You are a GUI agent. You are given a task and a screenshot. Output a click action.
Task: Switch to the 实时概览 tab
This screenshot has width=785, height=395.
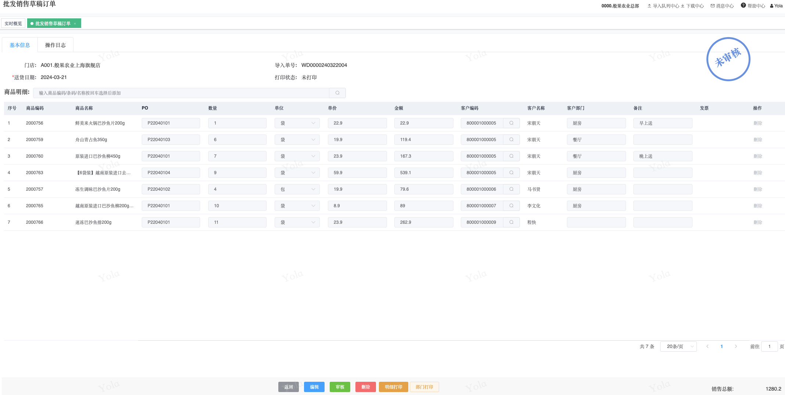pyautogui.click(x=13, y=24)
